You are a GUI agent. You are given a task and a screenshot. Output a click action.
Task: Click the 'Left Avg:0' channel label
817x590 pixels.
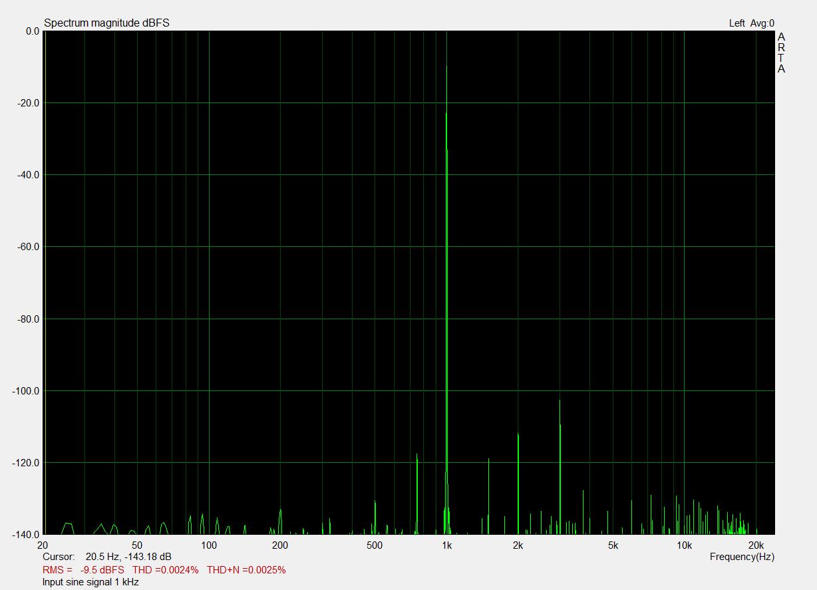point(752,23)
